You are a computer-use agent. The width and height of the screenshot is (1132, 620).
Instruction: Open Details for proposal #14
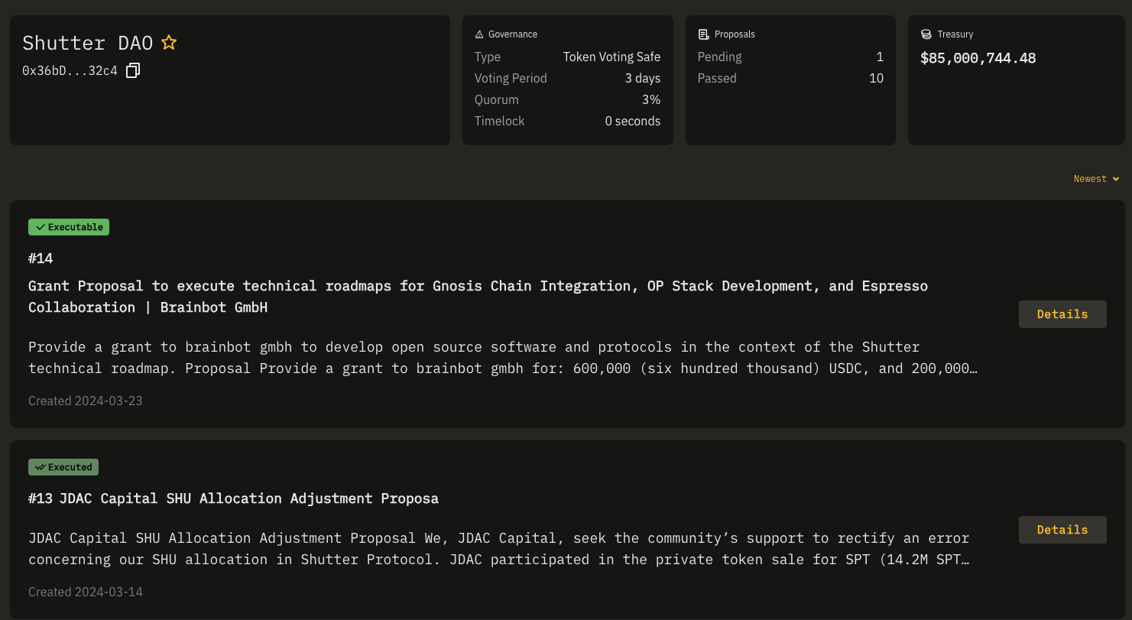(1062, 314)
